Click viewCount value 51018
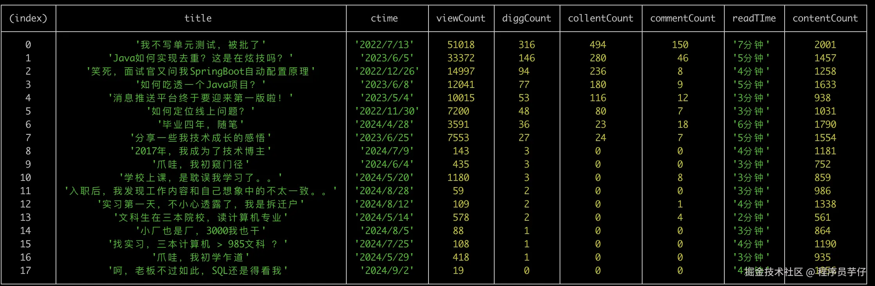The image size is (875, 286). (x=461, y=45)
